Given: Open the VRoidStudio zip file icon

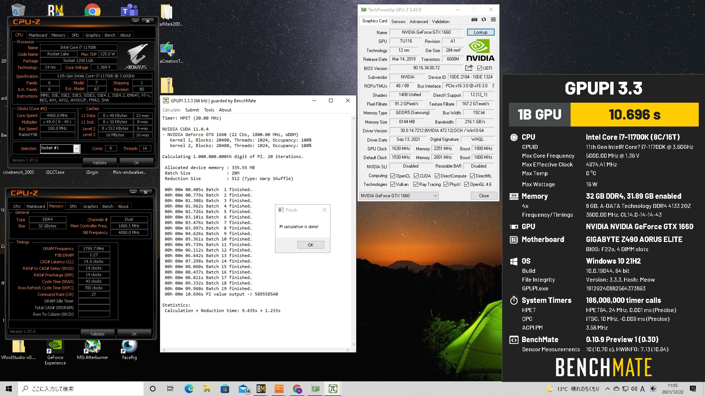Looking at the screenshot, I should click(18, 350).
